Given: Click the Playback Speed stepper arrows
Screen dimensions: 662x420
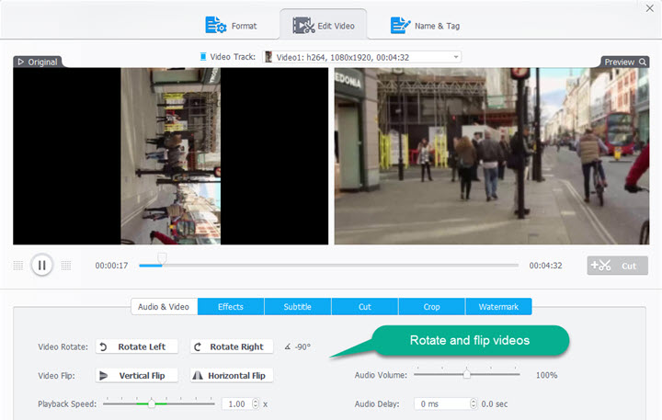Looking at the screenshot, I should pyautogui.click(x=256, y=404).
